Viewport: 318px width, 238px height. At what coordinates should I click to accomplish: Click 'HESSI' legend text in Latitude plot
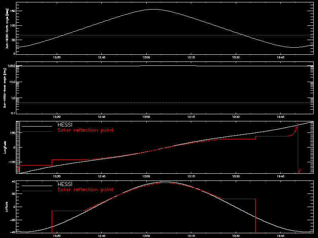[65, 184]
